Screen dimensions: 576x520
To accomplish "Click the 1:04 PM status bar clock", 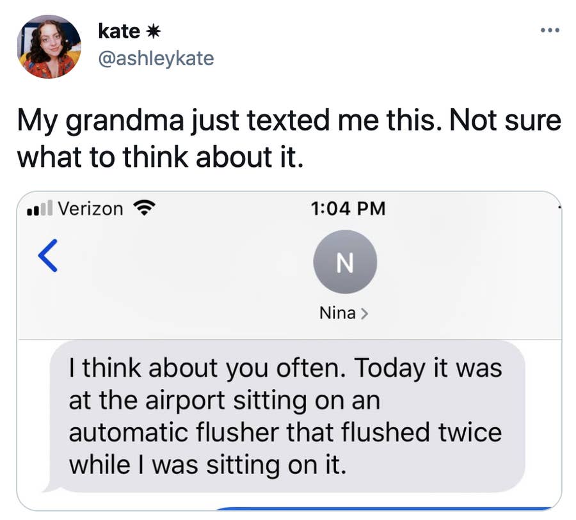I will click(349, 207).
